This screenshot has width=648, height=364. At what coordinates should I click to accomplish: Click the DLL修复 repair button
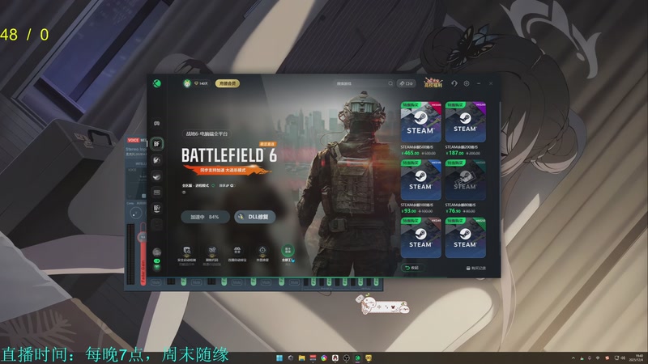[255, 217]
